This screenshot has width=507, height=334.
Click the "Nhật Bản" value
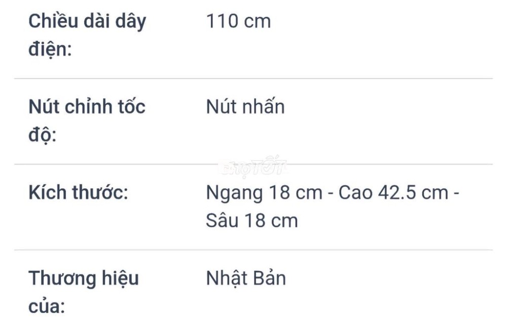tap(246, 278)
